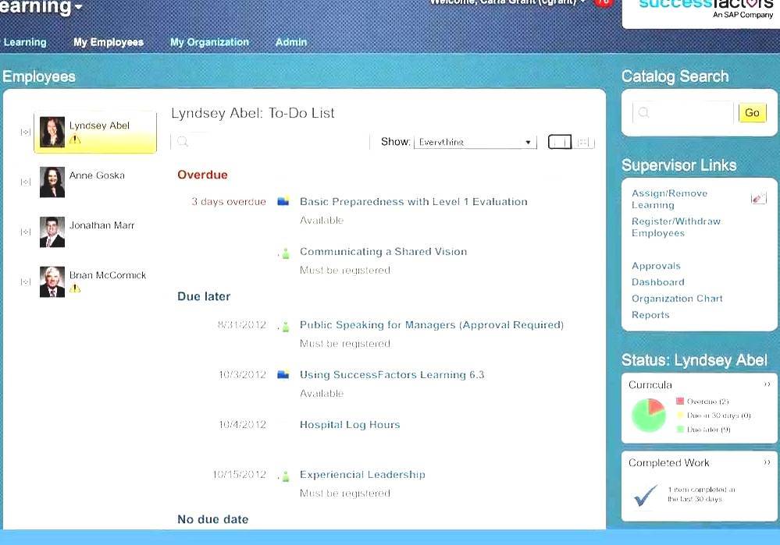Open the Approvals link

coord(656,266)
